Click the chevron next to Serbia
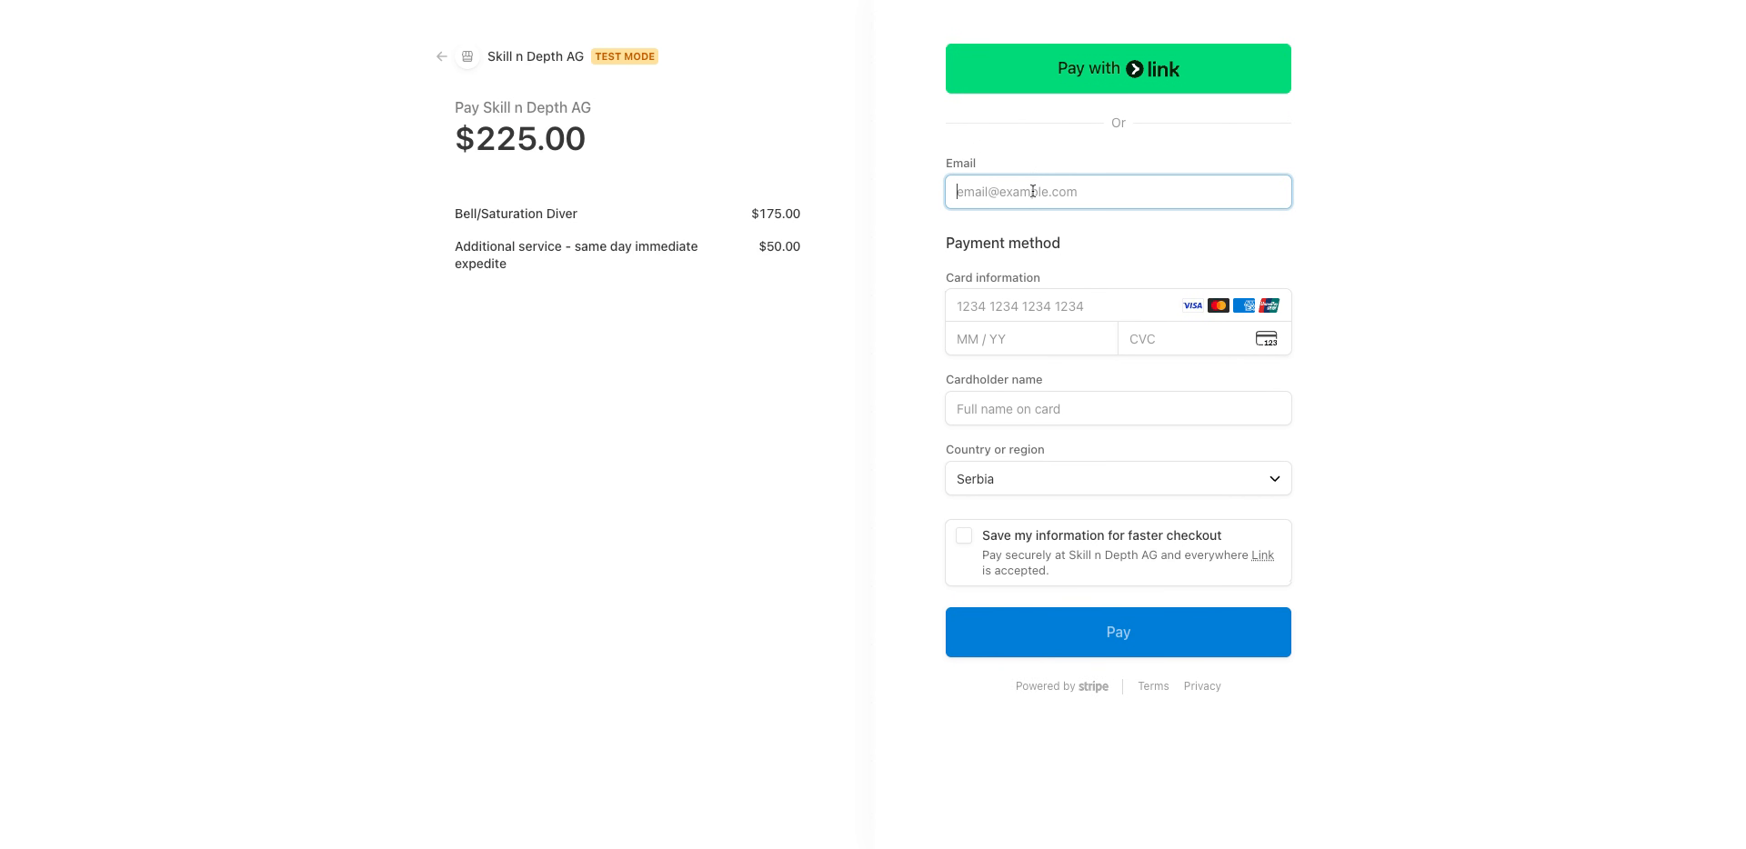 point(1275,478)
